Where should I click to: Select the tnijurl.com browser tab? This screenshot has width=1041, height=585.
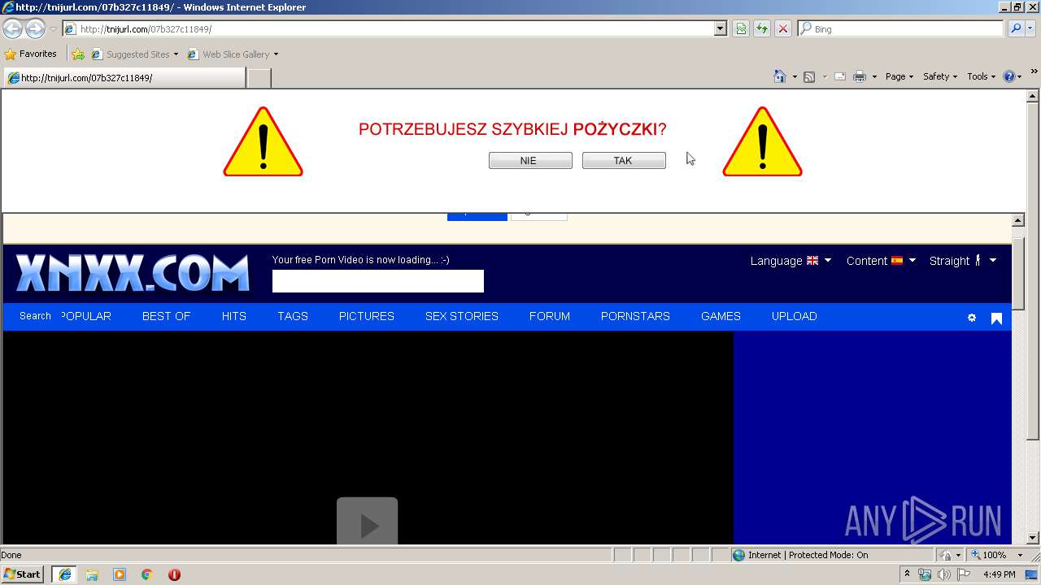coord(124,78)
